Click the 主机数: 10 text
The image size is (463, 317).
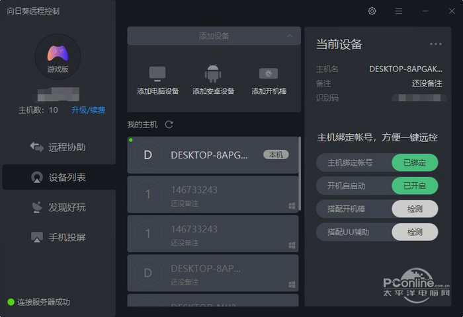click(38, 110)
